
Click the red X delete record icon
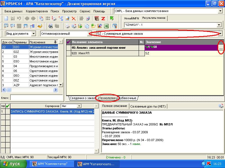(74, 18)
